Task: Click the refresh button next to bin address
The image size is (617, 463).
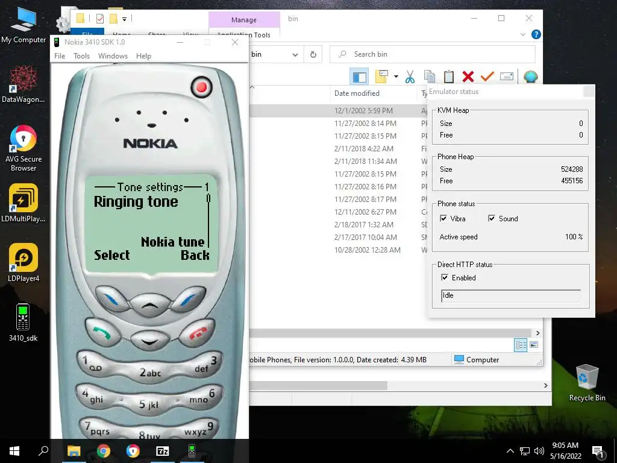Action: click(x=313, y=54)
